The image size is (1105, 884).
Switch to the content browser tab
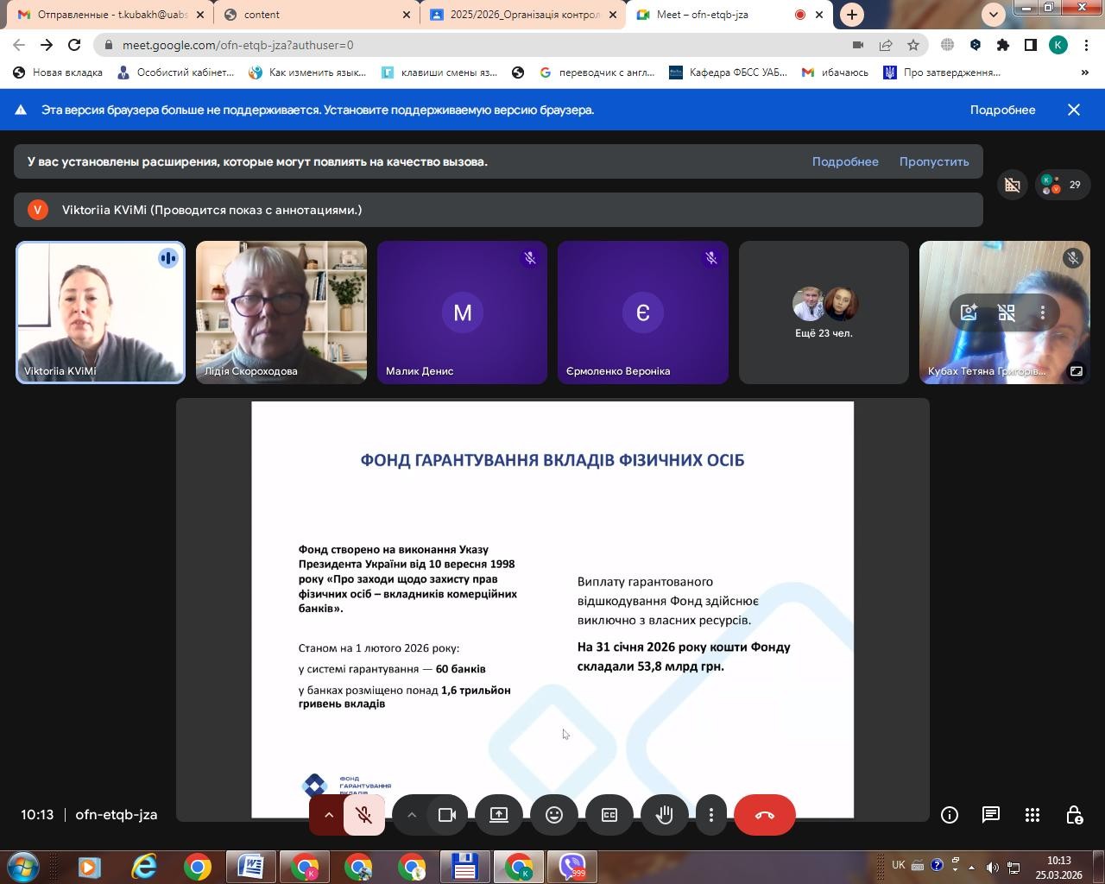coord(315,15)
